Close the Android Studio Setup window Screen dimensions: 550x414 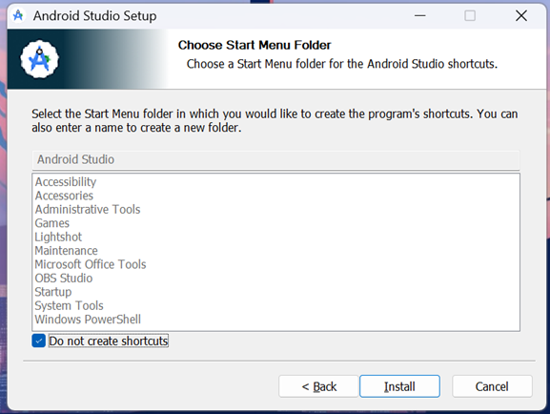[521, 16]
